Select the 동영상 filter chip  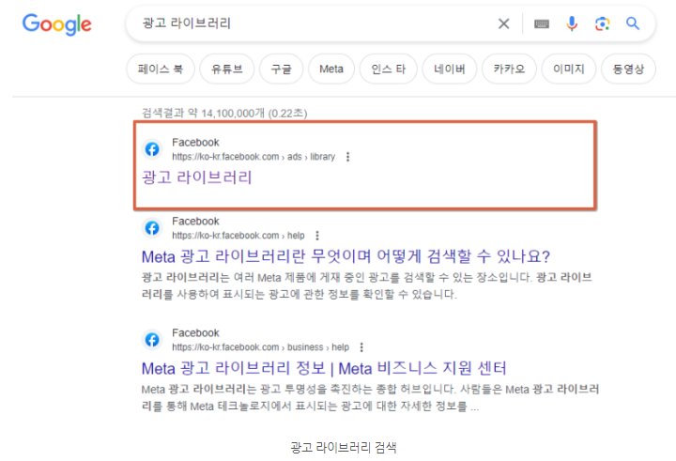(628, 69)
